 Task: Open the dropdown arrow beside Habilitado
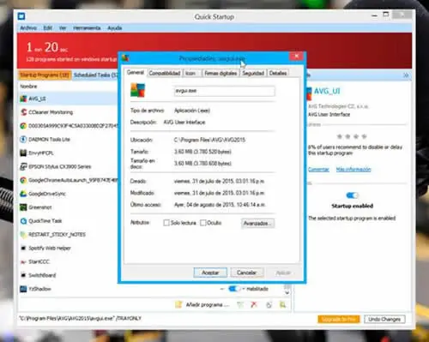pos(244,289)
